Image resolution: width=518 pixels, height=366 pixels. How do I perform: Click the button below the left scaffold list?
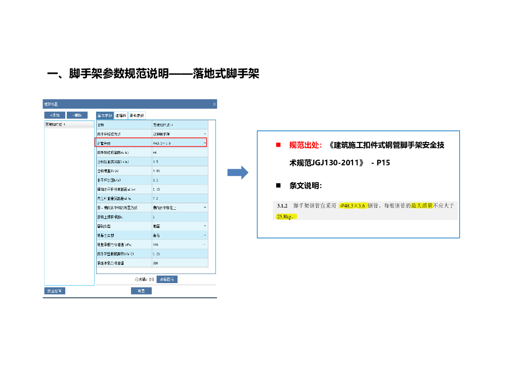(x=55, y=291)
